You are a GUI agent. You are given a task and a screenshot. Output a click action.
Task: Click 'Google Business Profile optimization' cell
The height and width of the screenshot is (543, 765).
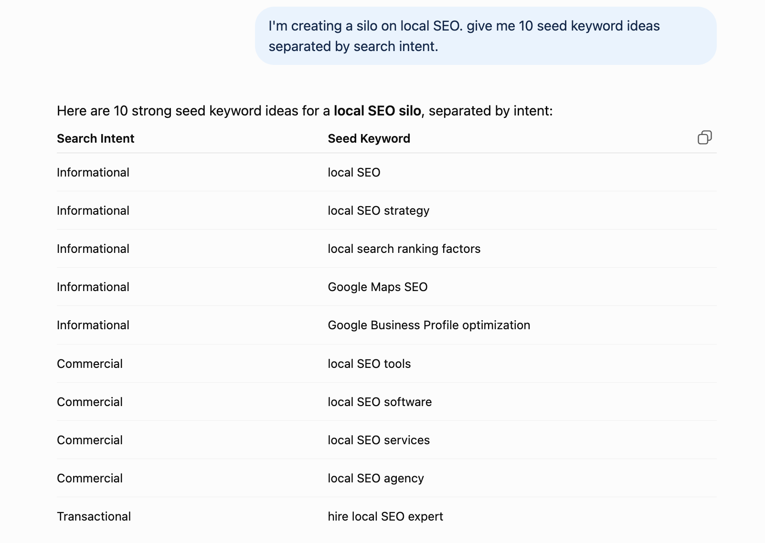429,325
